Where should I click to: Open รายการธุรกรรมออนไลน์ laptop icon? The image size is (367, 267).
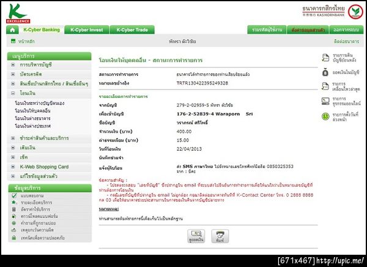[325, 101]
